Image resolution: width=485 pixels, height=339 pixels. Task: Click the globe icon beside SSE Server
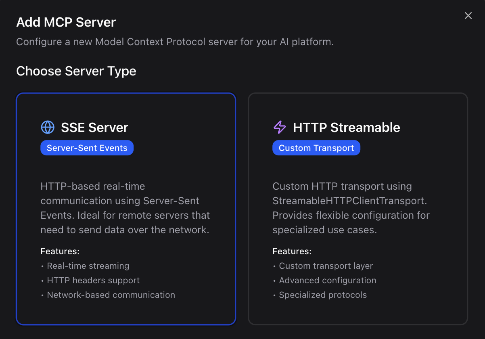click(x=47, y=127)
